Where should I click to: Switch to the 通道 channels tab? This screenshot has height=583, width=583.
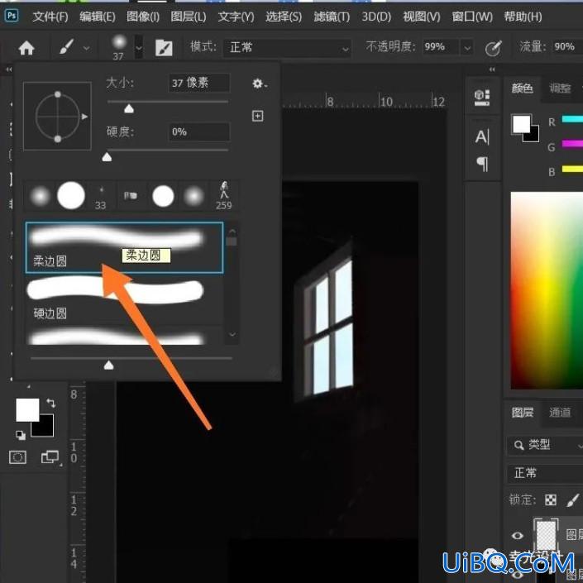tap(560, 413)
